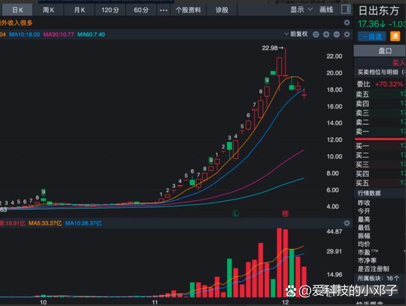Click the 是否注册制 data label

pyautogui.click(x=374, y=269)
